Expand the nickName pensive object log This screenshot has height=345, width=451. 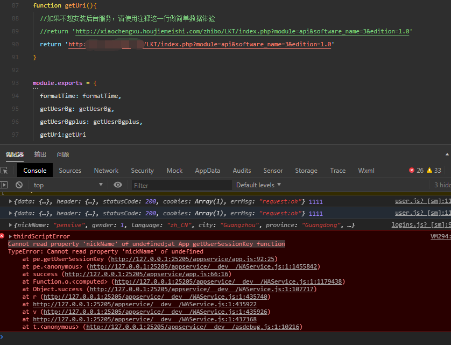coord(10,225)
